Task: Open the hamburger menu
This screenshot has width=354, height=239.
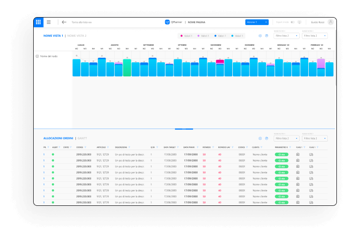Action: tap(49, 22)
